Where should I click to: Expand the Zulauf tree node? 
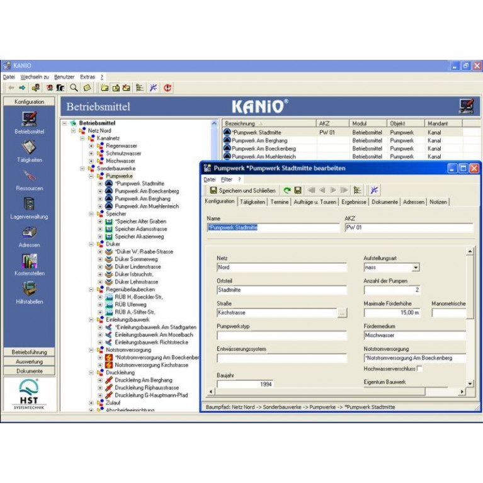point(91,402)
